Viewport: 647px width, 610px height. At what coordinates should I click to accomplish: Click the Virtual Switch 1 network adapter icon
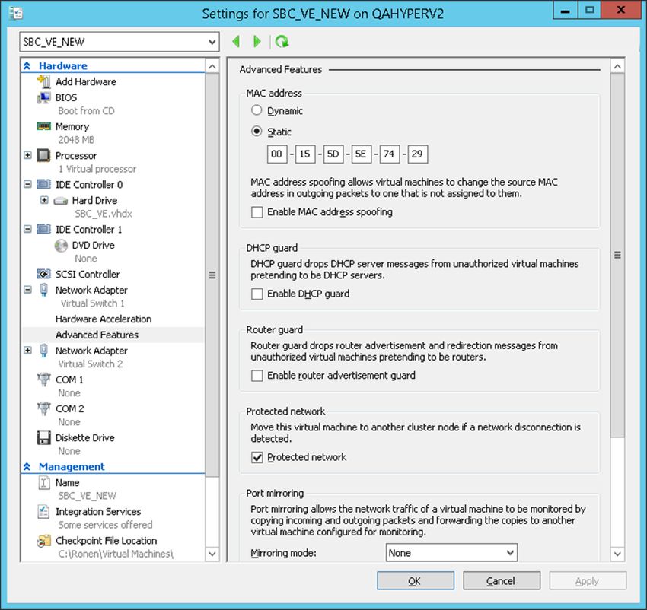43,290
